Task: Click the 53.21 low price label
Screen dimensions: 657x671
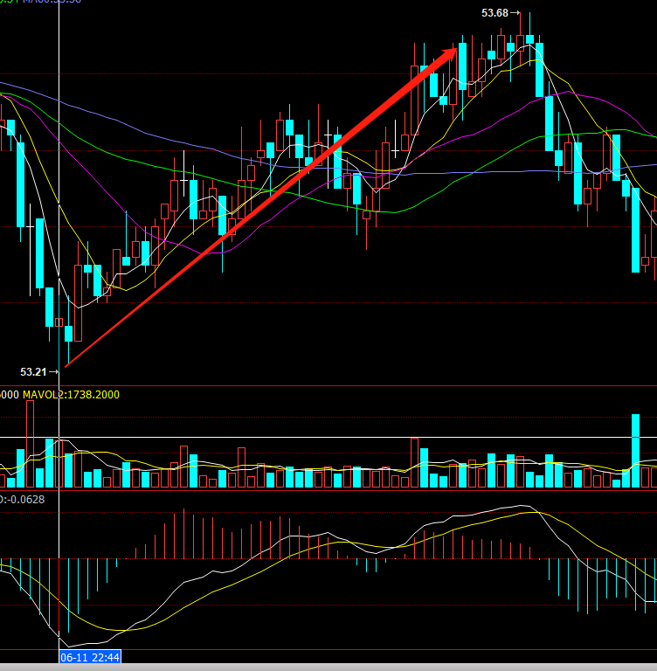Action: click(33, 372)
